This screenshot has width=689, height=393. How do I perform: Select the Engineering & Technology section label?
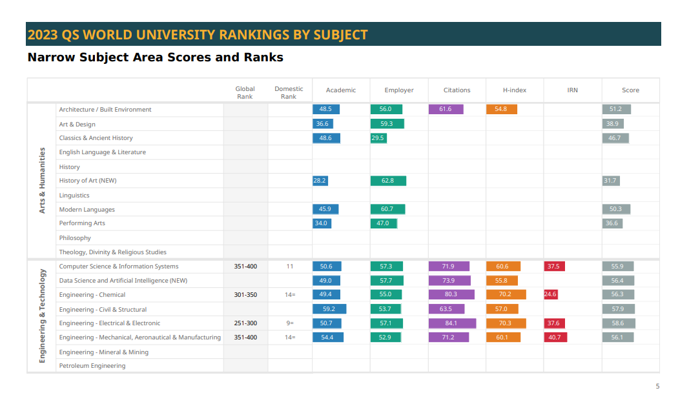click(43, 316)
